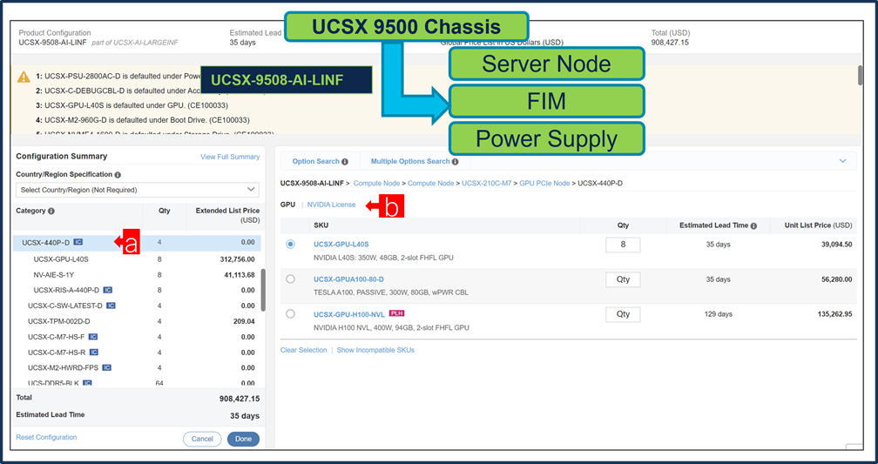This screenshot has height=464, width=878.
Task: Open the Select Country/Region dropdown
Action: [x=138, y=190]
